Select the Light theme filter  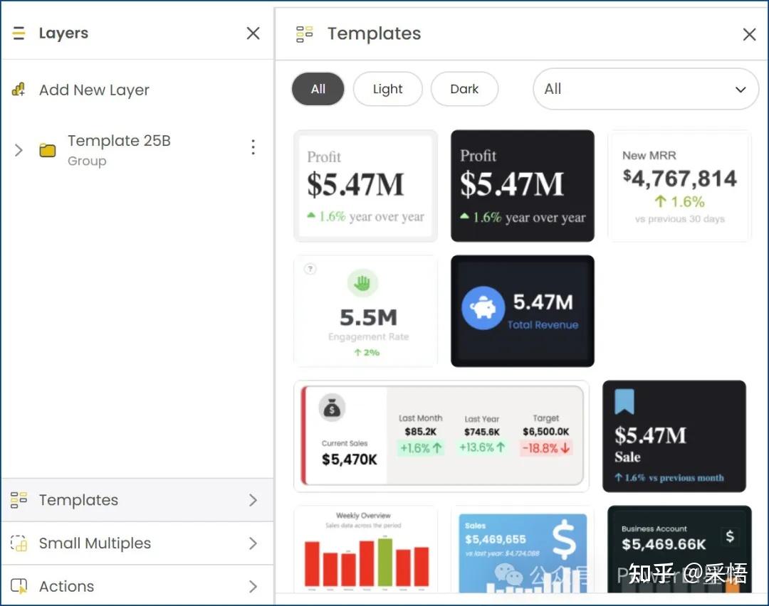pos(387,89)
